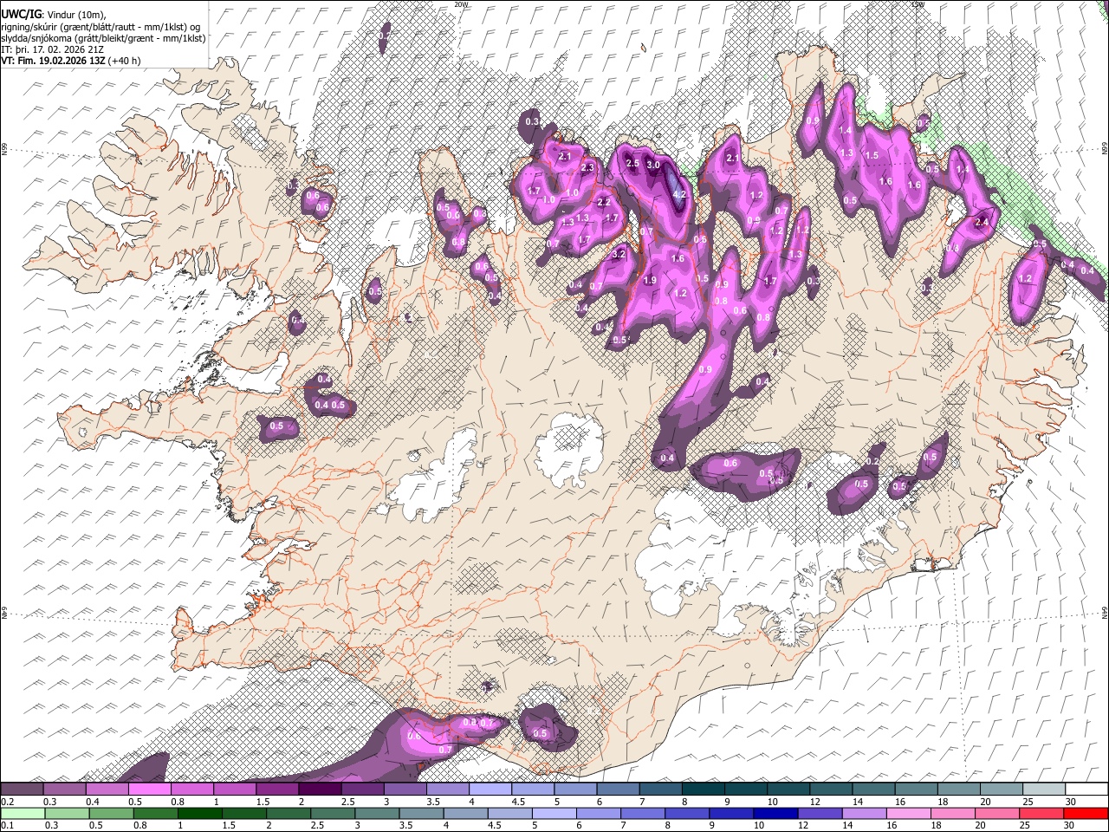Screen dimensions: 1109x832
Task: Click the 0.1 pale green swatch, bottom legend row
Action: click(23, 814)
